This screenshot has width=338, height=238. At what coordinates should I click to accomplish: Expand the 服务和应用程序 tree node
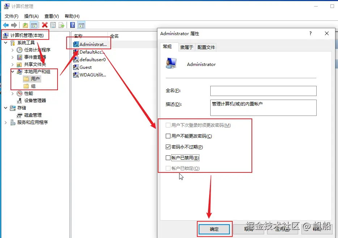[x=5, y=122]
